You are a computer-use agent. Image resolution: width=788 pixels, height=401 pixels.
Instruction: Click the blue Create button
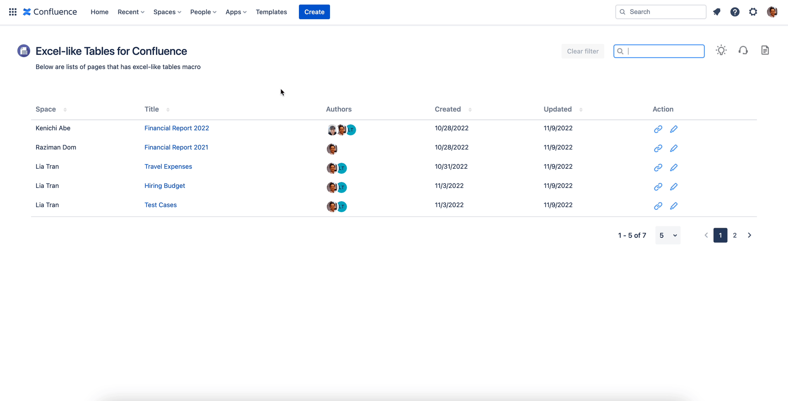point(314,12)
